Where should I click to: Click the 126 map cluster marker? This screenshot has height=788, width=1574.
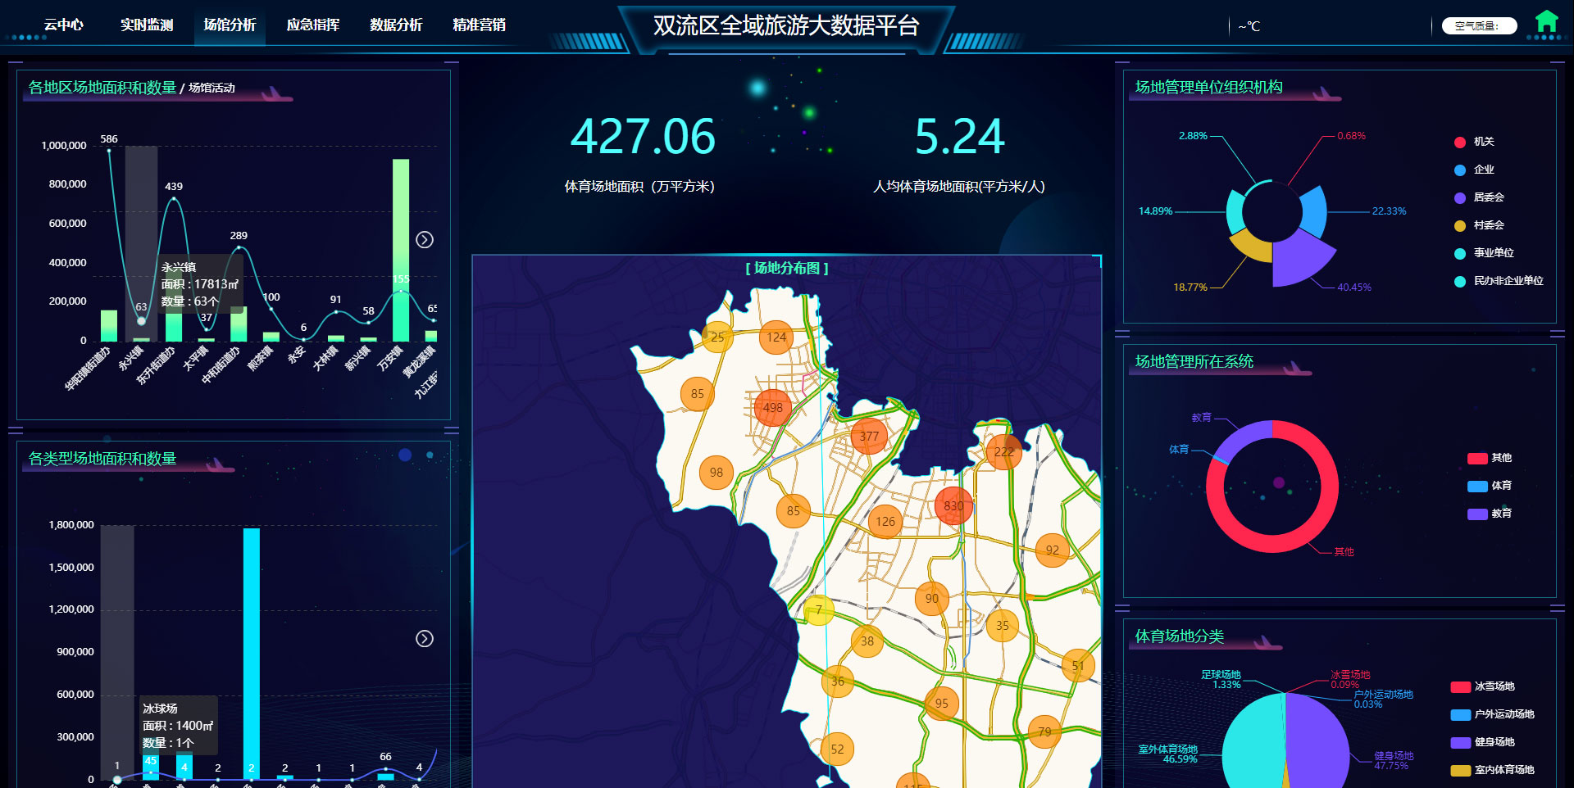point(885,521)
